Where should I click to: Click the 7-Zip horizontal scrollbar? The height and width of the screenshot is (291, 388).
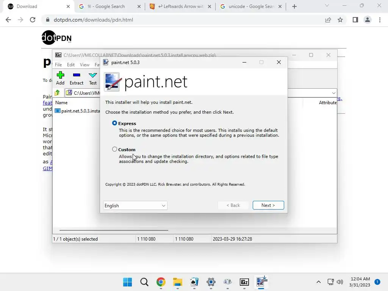(114, 230)
